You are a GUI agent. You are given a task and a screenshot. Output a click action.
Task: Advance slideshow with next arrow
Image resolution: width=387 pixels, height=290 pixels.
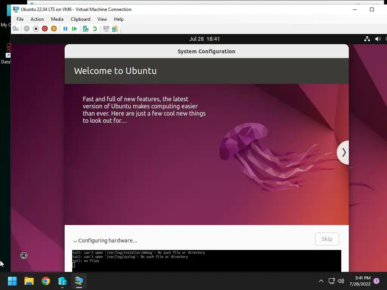pyautogui.click(x=344, y=153)
